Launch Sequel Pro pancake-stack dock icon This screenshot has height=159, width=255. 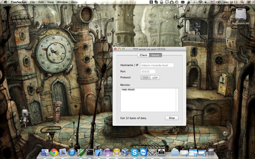(x=116, y=153)
